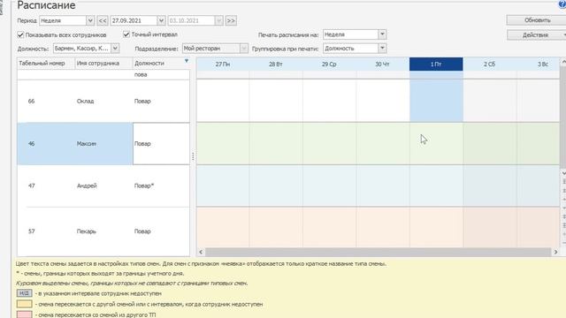This screenshot has width=566, height=318.
Task: Select the 28 Вт day header
Action: 276,64
